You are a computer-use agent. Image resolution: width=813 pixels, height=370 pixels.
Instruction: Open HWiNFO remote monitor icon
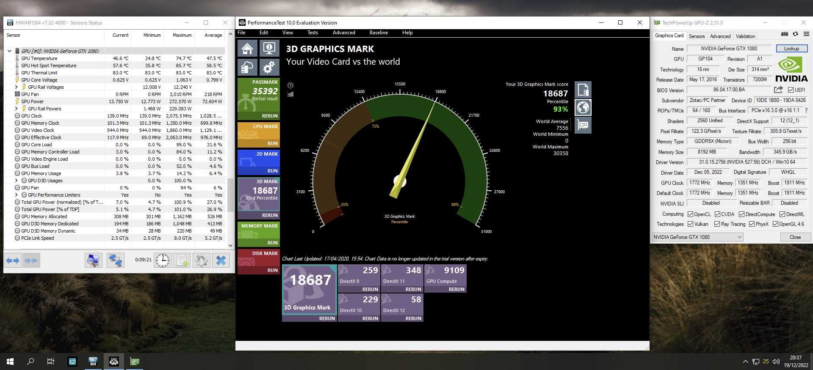coord(93,260)
